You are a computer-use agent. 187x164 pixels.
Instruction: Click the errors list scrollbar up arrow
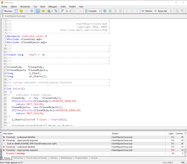(x=185, y=133)
